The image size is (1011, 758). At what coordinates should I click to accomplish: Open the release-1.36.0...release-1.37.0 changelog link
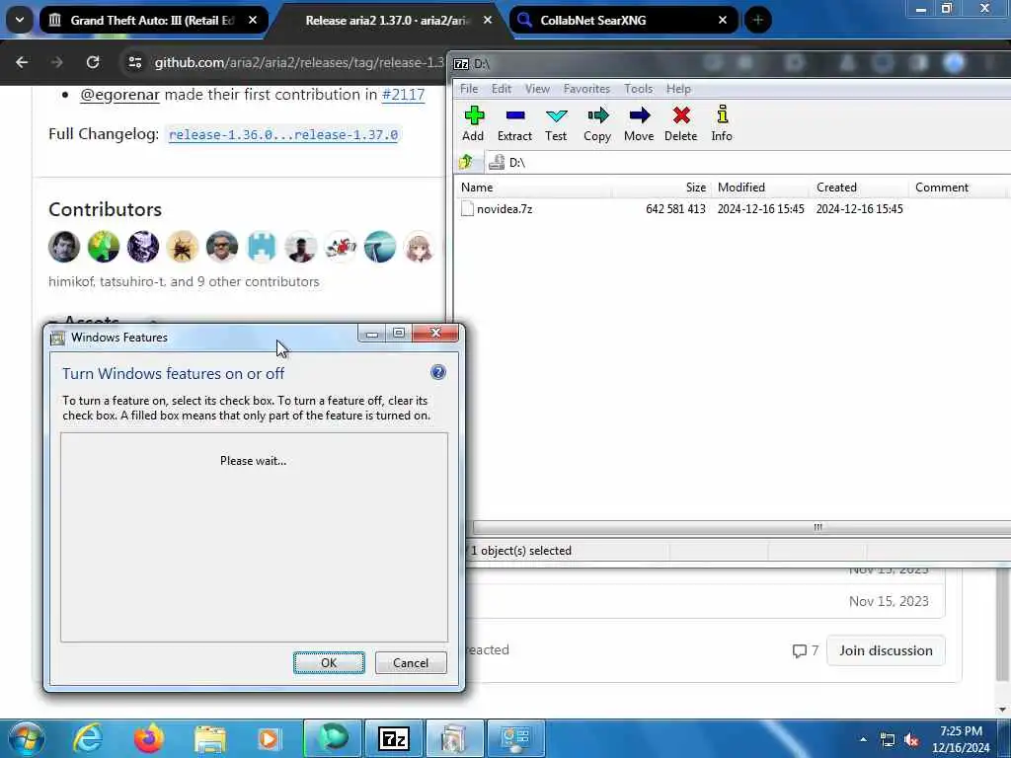pyautogui.click(x=283, y=134)
